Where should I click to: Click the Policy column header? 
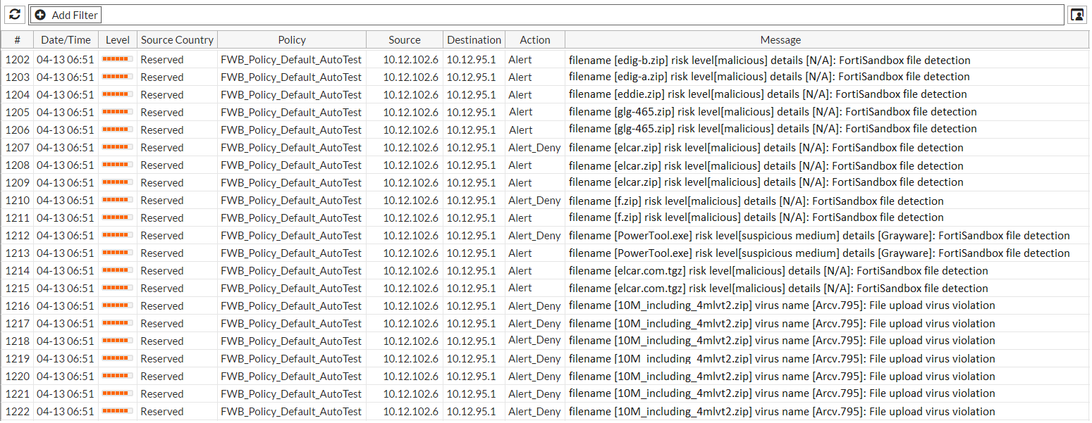[x=292, y=40]
